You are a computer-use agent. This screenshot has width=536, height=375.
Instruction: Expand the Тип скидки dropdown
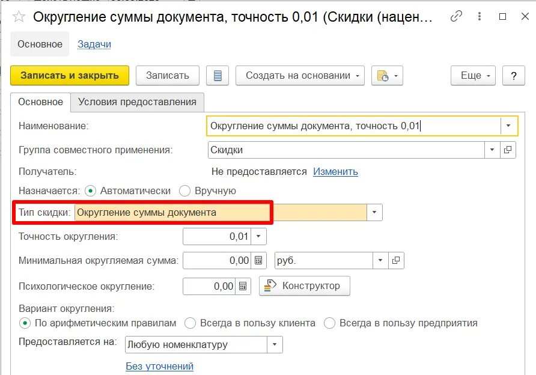click(x=374, y=212)
